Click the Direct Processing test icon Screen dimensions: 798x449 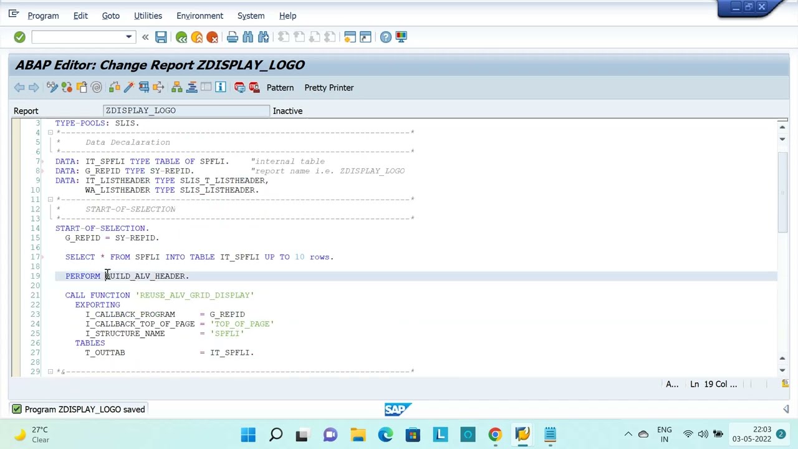[144, 87]
